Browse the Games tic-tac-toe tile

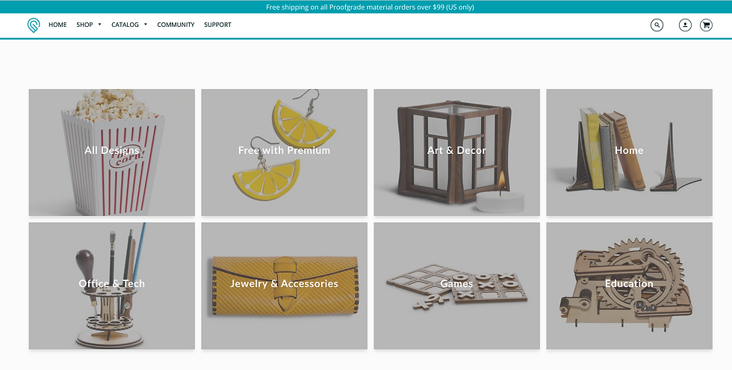point(457,286)
